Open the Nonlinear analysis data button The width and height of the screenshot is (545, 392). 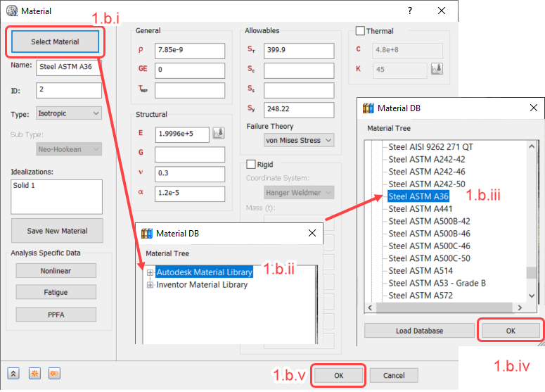click(56, 271)
